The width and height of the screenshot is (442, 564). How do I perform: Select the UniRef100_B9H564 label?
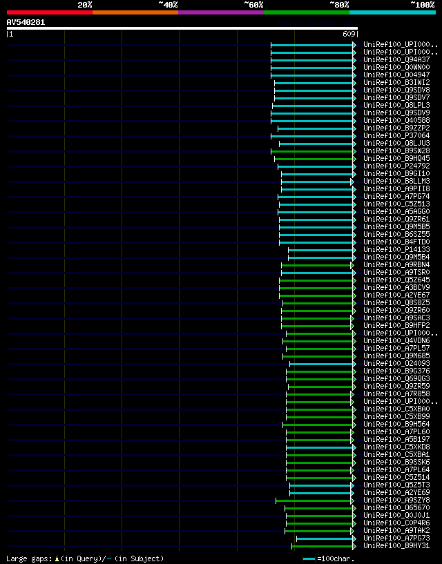396,424
